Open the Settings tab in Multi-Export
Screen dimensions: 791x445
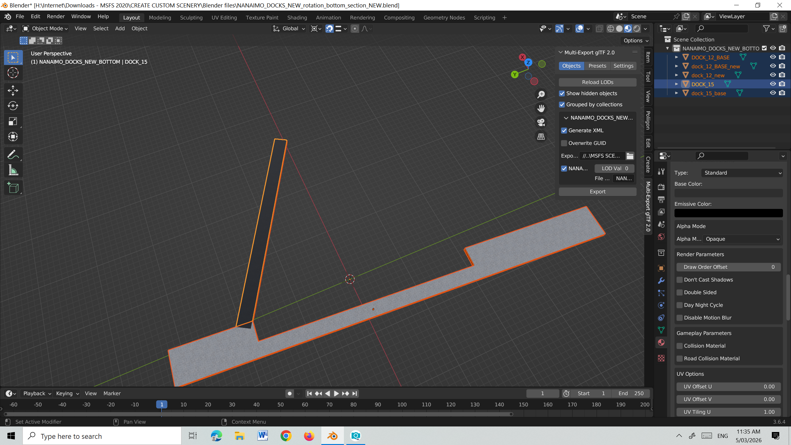click(x=623, y=66)
